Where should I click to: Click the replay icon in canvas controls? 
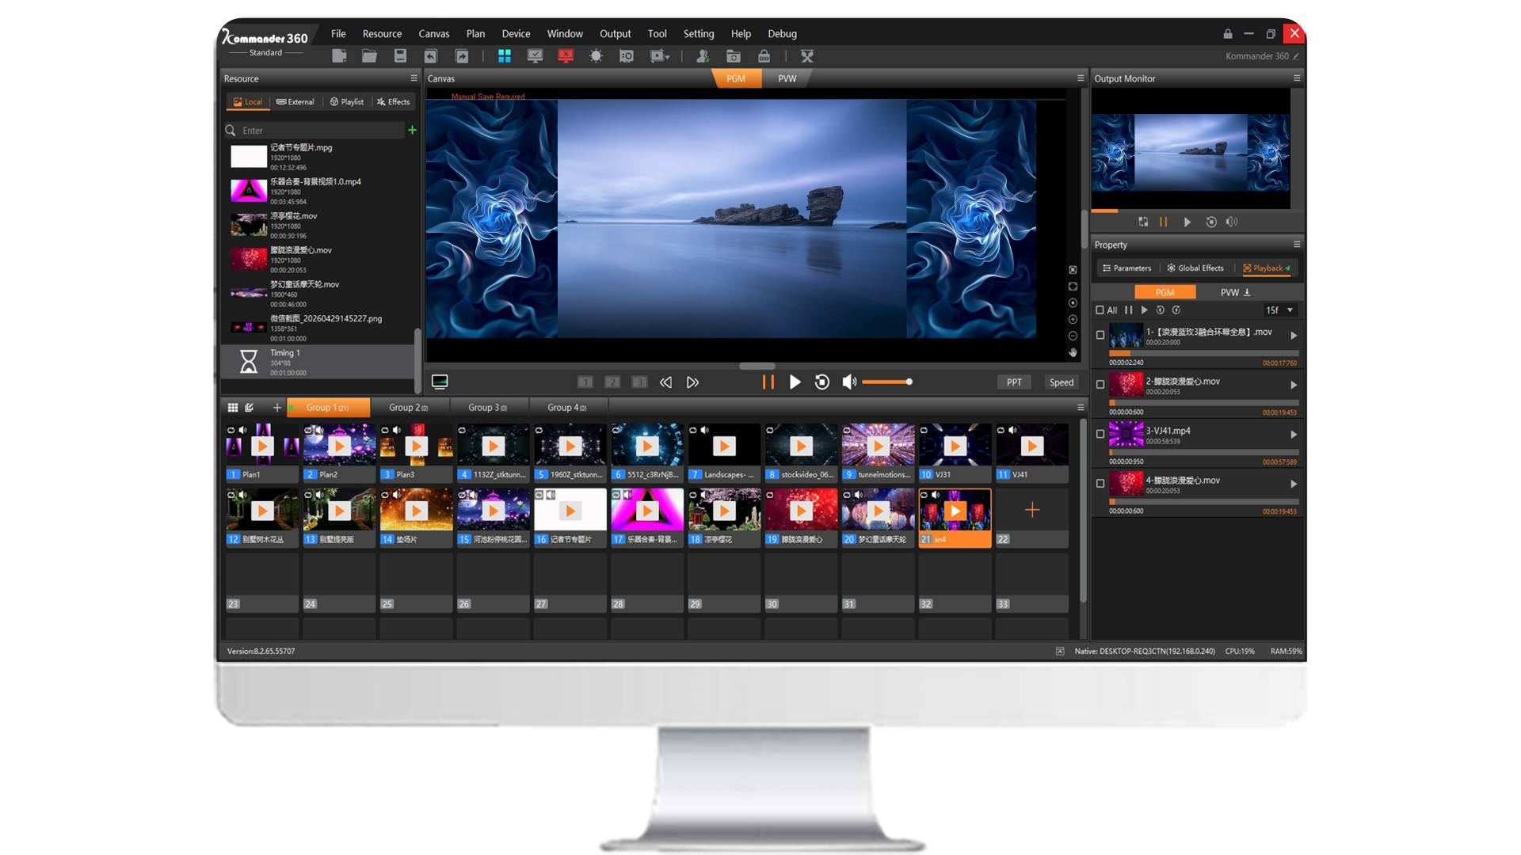tap(822, 382)
